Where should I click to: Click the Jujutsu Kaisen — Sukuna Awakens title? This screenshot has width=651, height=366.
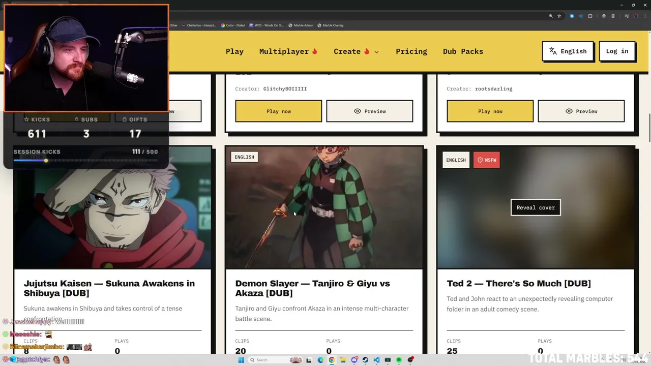(109, 288)
